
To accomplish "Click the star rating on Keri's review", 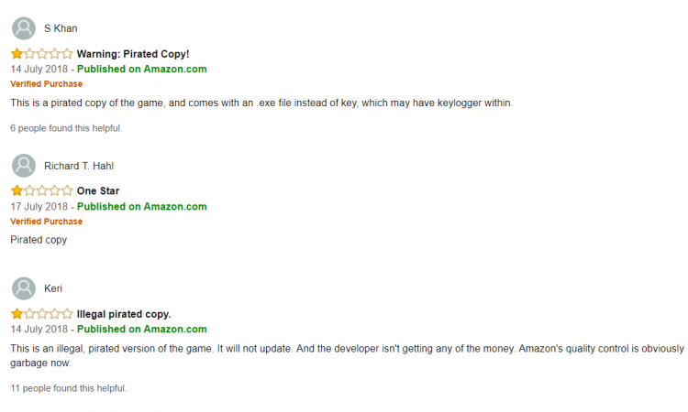I will 41,313.
